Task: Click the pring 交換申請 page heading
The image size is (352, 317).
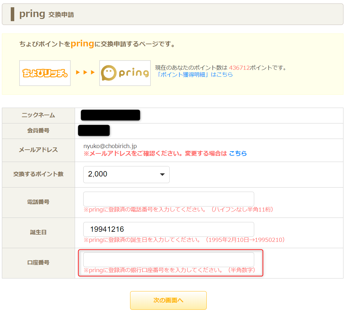Action: click(x=47, y=14)
